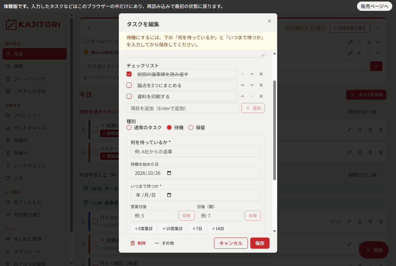Screen dimensions: 396x266
Task: Go to previous month arrow
Action: click(x=89, y=28)
